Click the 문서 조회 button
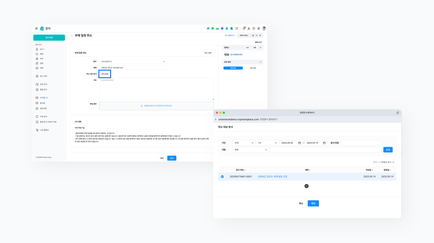The image size is (434, 243). click(x=105, y=74)
